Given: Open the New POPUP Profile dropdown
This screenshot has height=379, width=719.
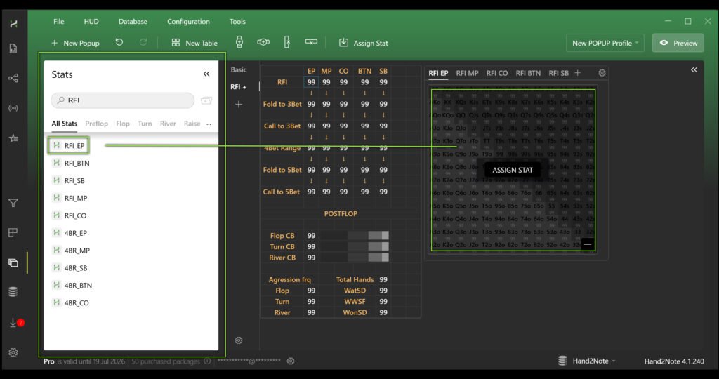Looking at the screenshot, I should (x=605, y=43).
